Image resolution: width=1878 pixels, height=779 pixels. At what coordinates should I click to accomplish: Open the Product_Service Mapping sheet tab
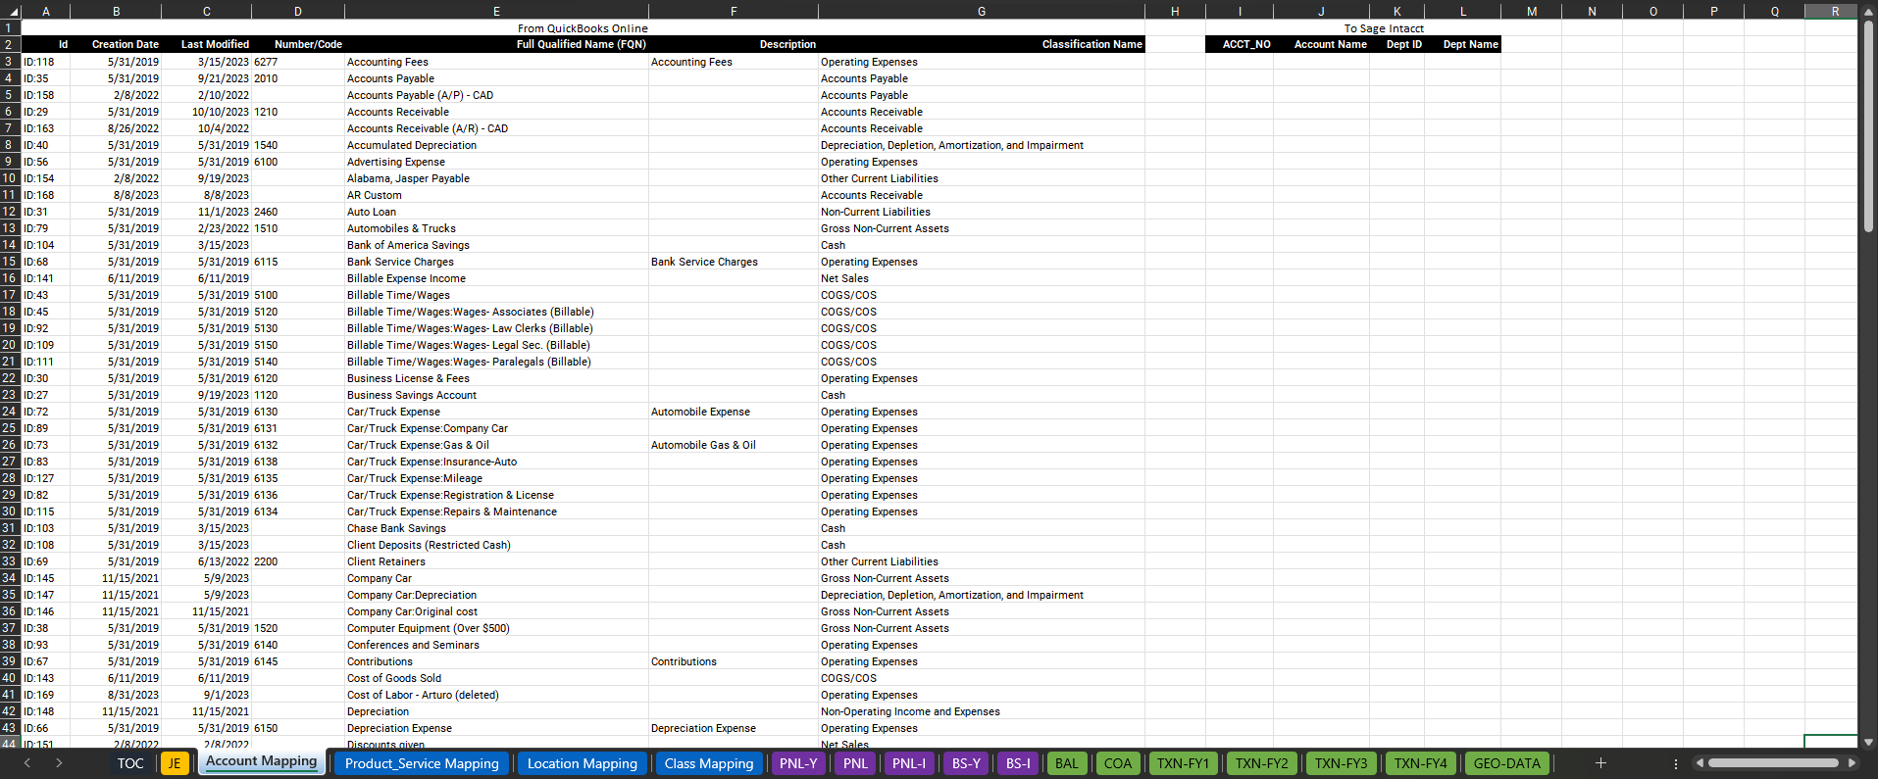click(x=422, y=763)
